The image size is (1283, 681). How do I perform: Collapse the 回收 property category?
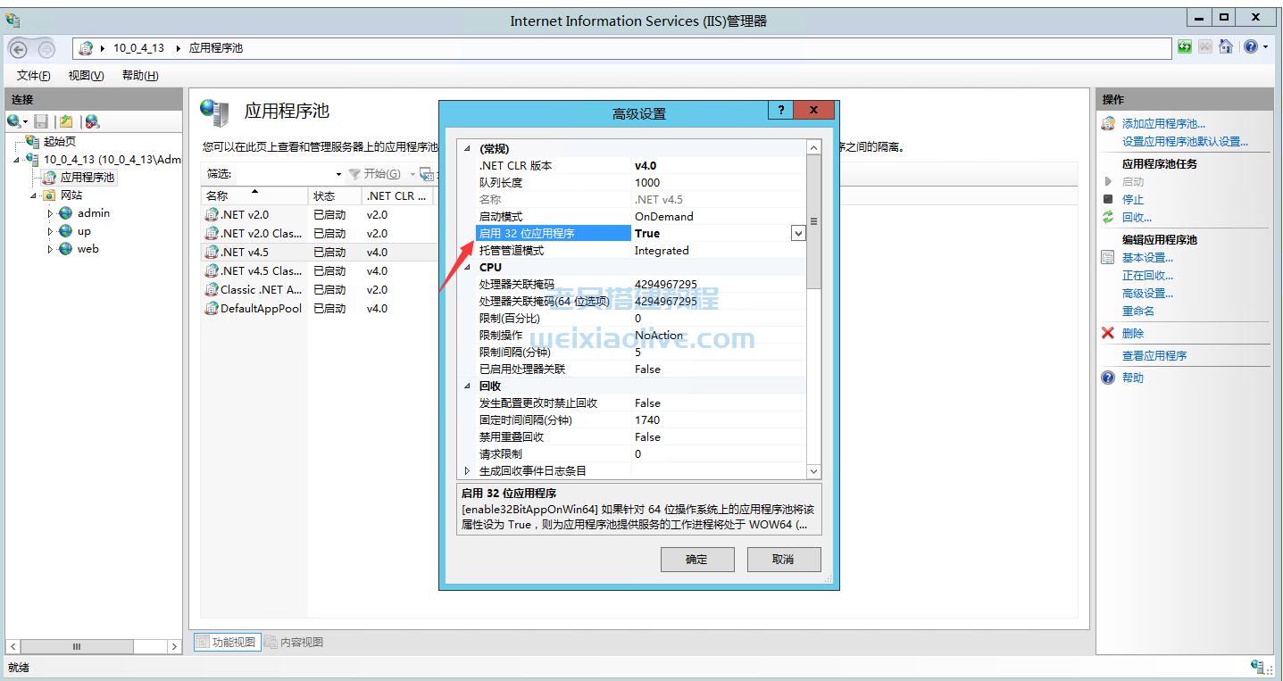click(466, 386)
